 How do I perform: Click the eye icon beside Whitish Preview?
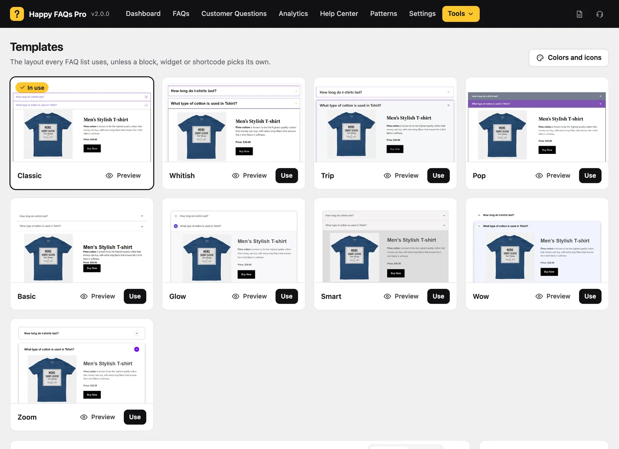coord(236,176)
